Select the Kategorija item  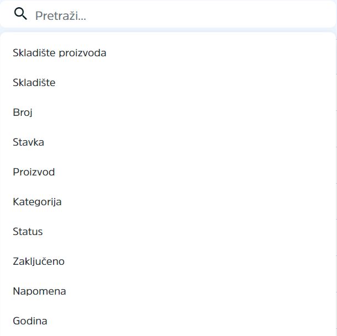pyautogui.click(x=168, y=202)
